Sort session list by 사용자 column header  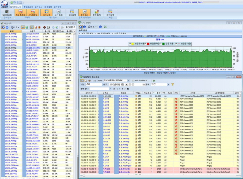tap(32, 31)
